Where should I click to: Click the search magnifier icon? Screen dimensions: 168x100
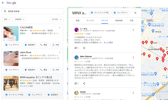[5, 11]
